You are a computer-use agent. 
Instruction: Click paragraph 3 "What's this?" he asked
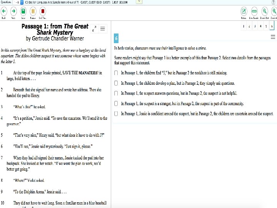tap(29, 107)
